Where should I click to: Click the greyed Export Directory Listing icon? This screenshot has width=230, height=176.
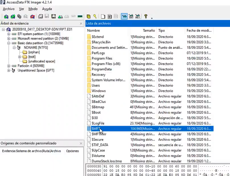pyautogui.click(x=116, y=16)
